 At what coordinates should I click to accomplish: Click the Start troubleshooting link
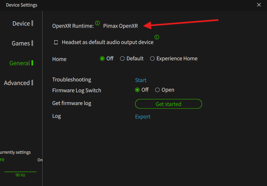click(141, 80)
